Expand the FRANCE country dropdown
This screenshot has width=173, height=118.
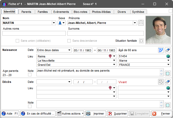168,65
